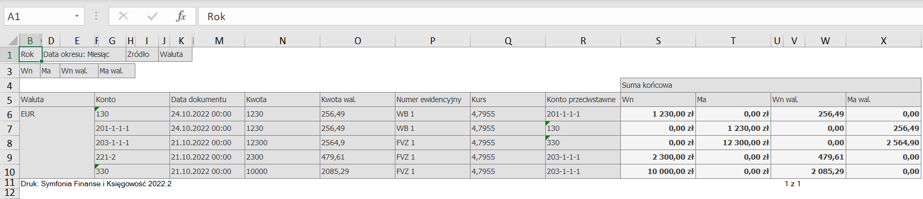Screen dimensions: 923x199
Task: Click account cell 221-2
Action: 132,157
